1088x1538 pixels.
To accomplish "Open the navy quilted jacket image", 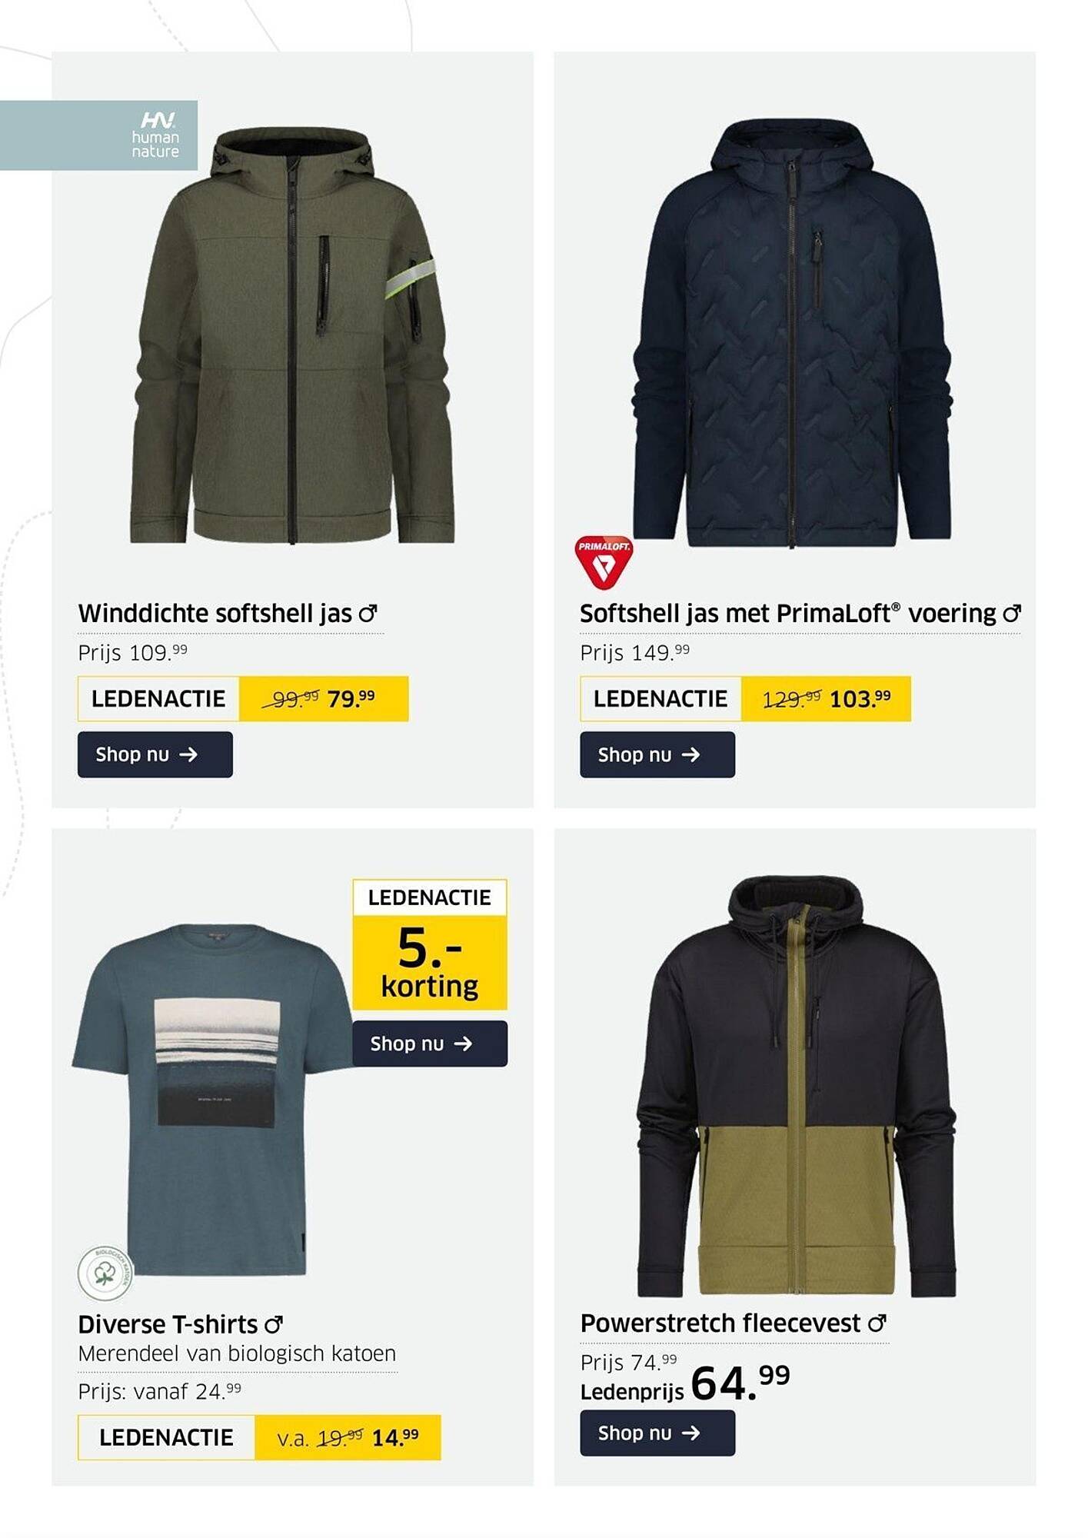I will (x=793, y=333).
